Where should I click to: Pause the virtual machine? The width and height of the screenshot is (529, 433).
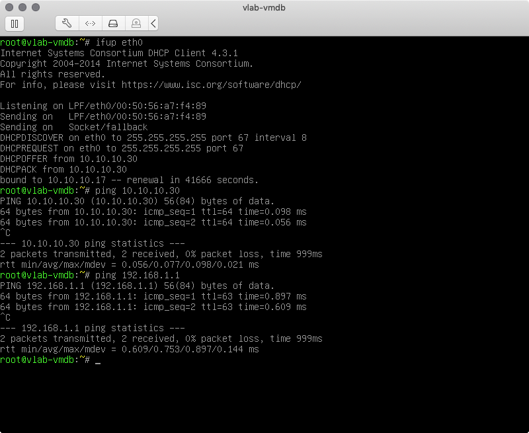coord(15,23)
